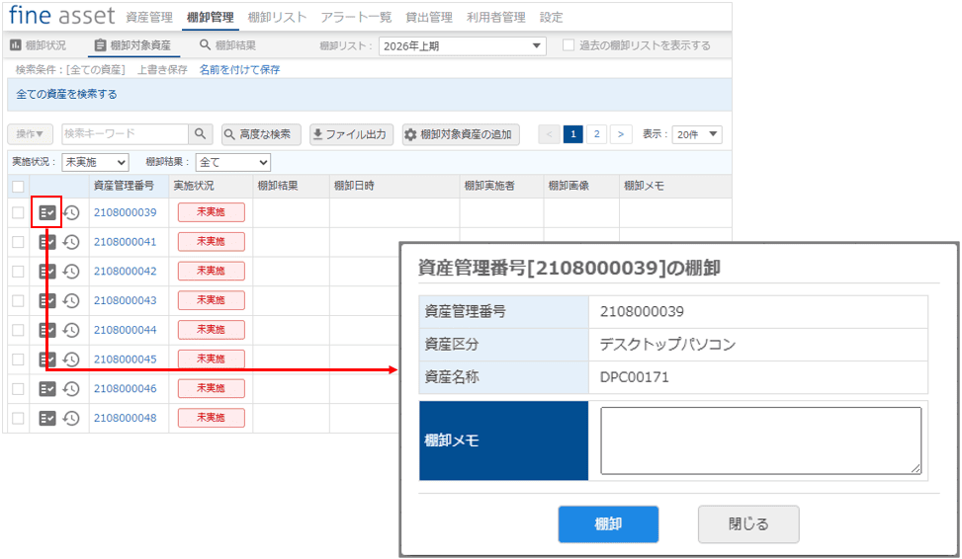This screenshot has height=559, width=962.
Task: Select checkbox for row 2108000042
Action: point(19,272)
